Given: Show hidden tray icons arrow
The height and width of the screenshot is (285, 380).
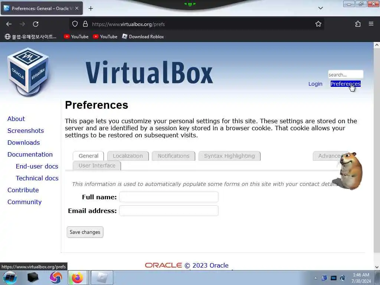Looking at the screenshot, I should point(315,278).
